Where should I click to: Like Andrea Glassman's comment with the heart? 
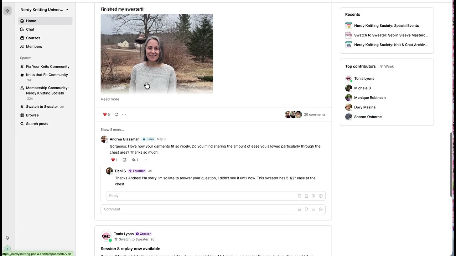[114, 160]
